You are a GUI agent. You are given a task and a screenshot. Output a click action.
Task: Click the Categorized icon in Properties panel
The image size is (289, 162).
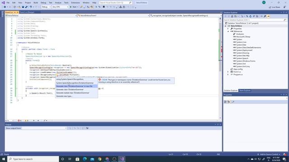point(225,102)
